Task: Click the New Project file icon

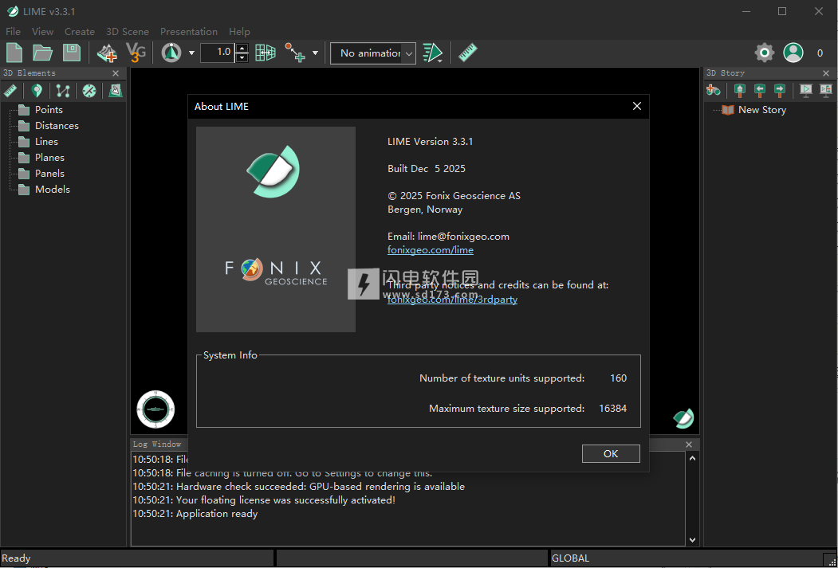Action: click(x=14, y=53)
